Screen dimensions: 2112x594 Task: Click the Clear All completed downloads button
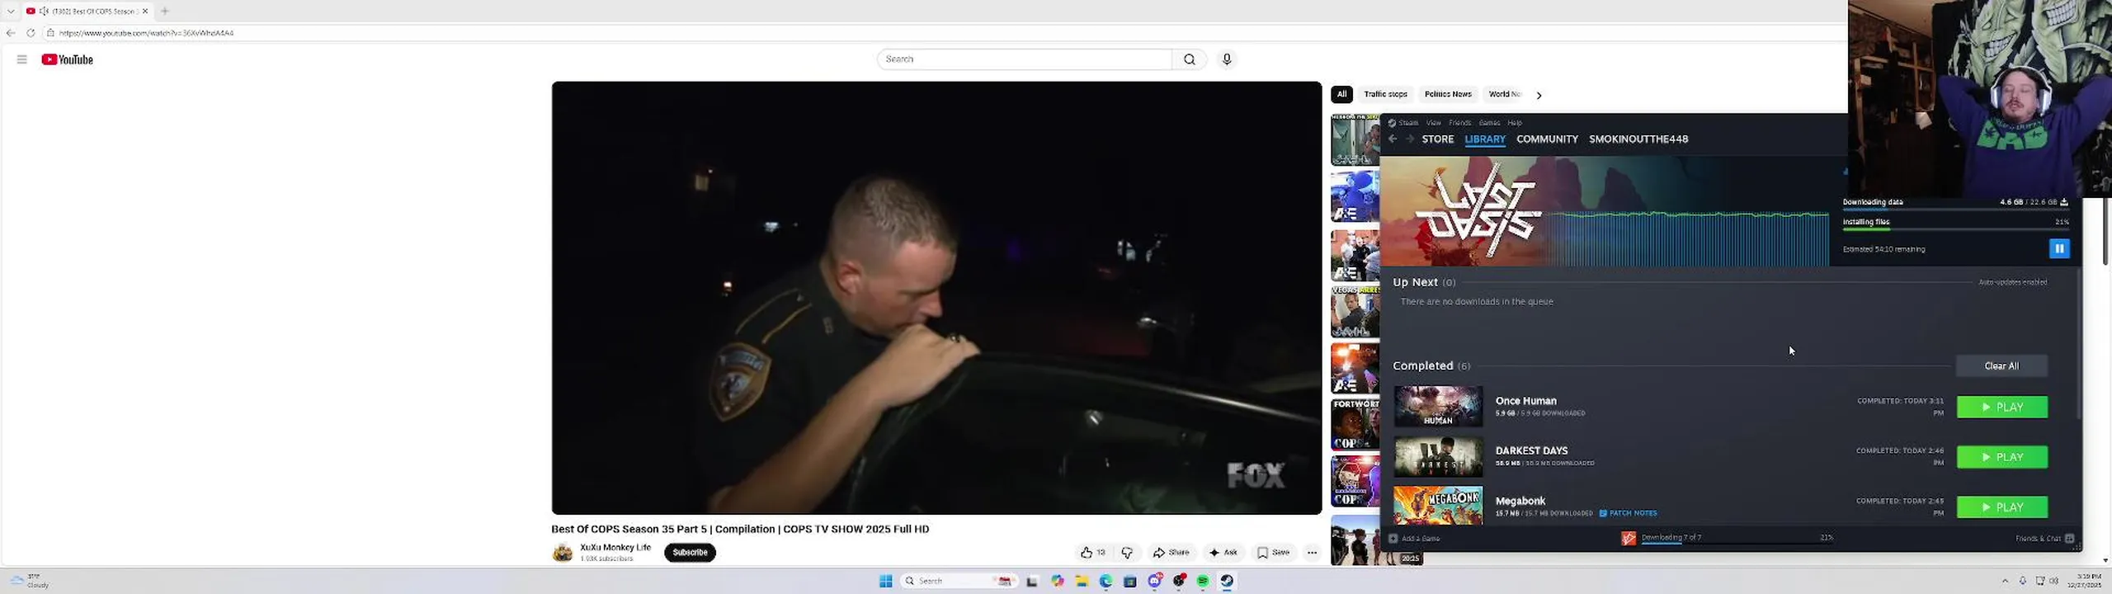pyautogui.click(x=2001, y=365)
